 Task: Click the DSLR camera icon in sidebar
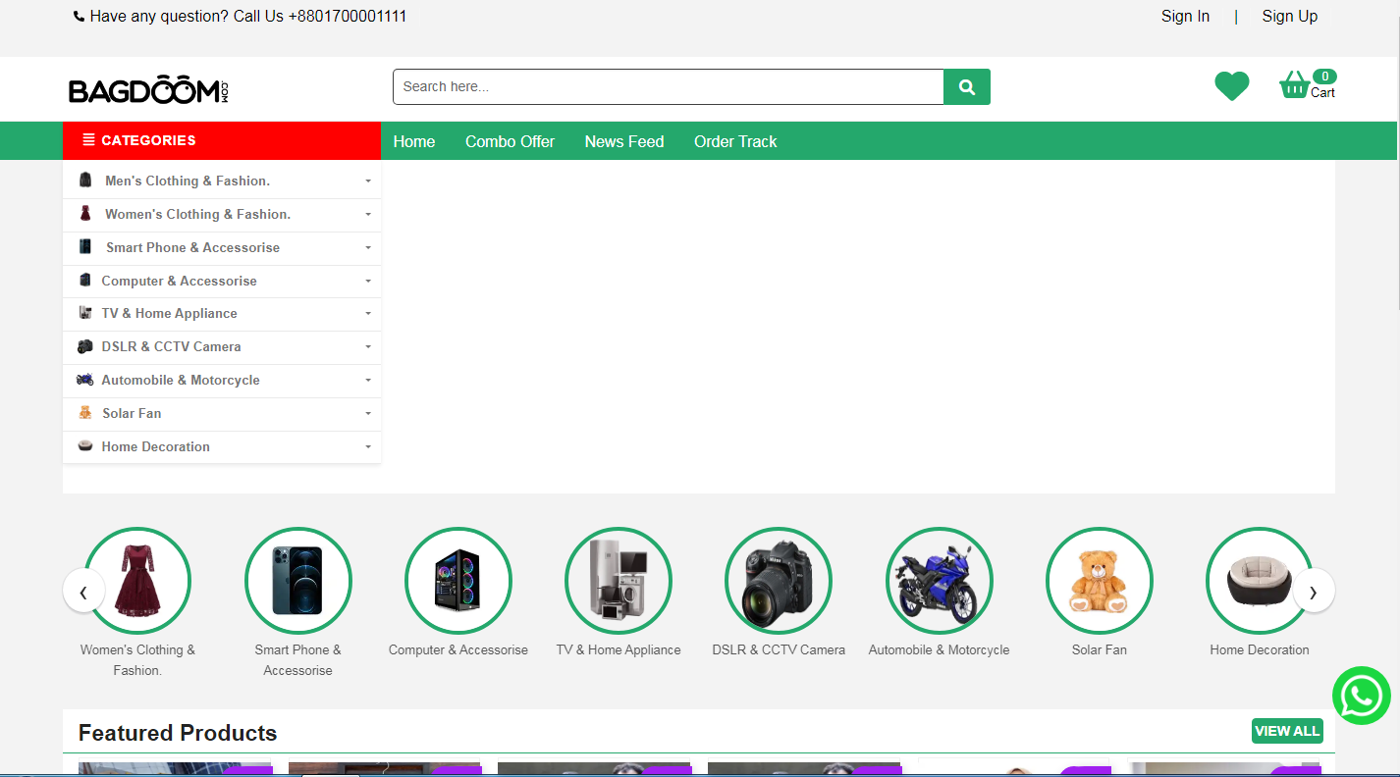pyautogui.click(x=85, y=346)
